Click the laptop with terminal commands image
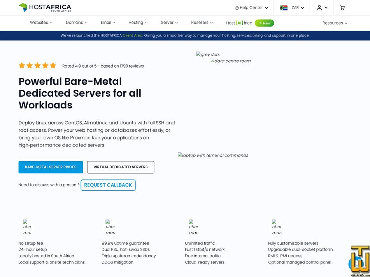Screen dimensions: 370x277 [213, 155]
